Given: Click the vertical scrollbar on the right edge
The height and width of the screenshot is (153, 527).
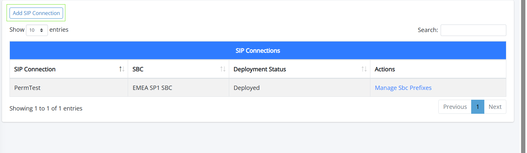Looking at the screenshot, I should [523, 76].
